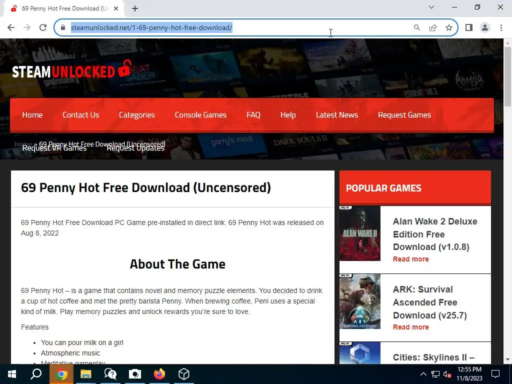Image resolution: width=512 pixels, height=384 pixels.
Task: Click the scrollbar down arrow
Action: [x=507, y=359]
